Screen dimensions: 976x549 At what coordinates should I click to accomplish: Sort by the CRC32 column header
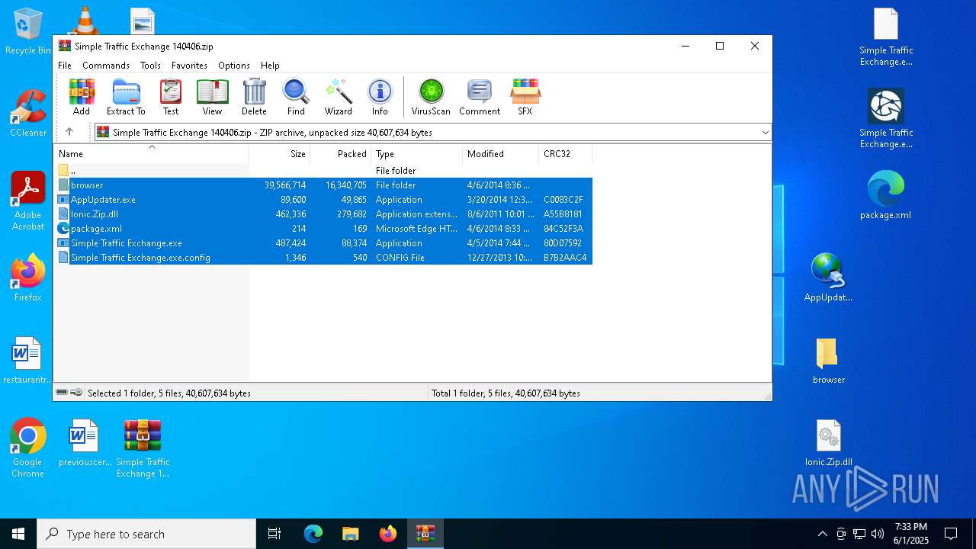click(x=566, y=154)
